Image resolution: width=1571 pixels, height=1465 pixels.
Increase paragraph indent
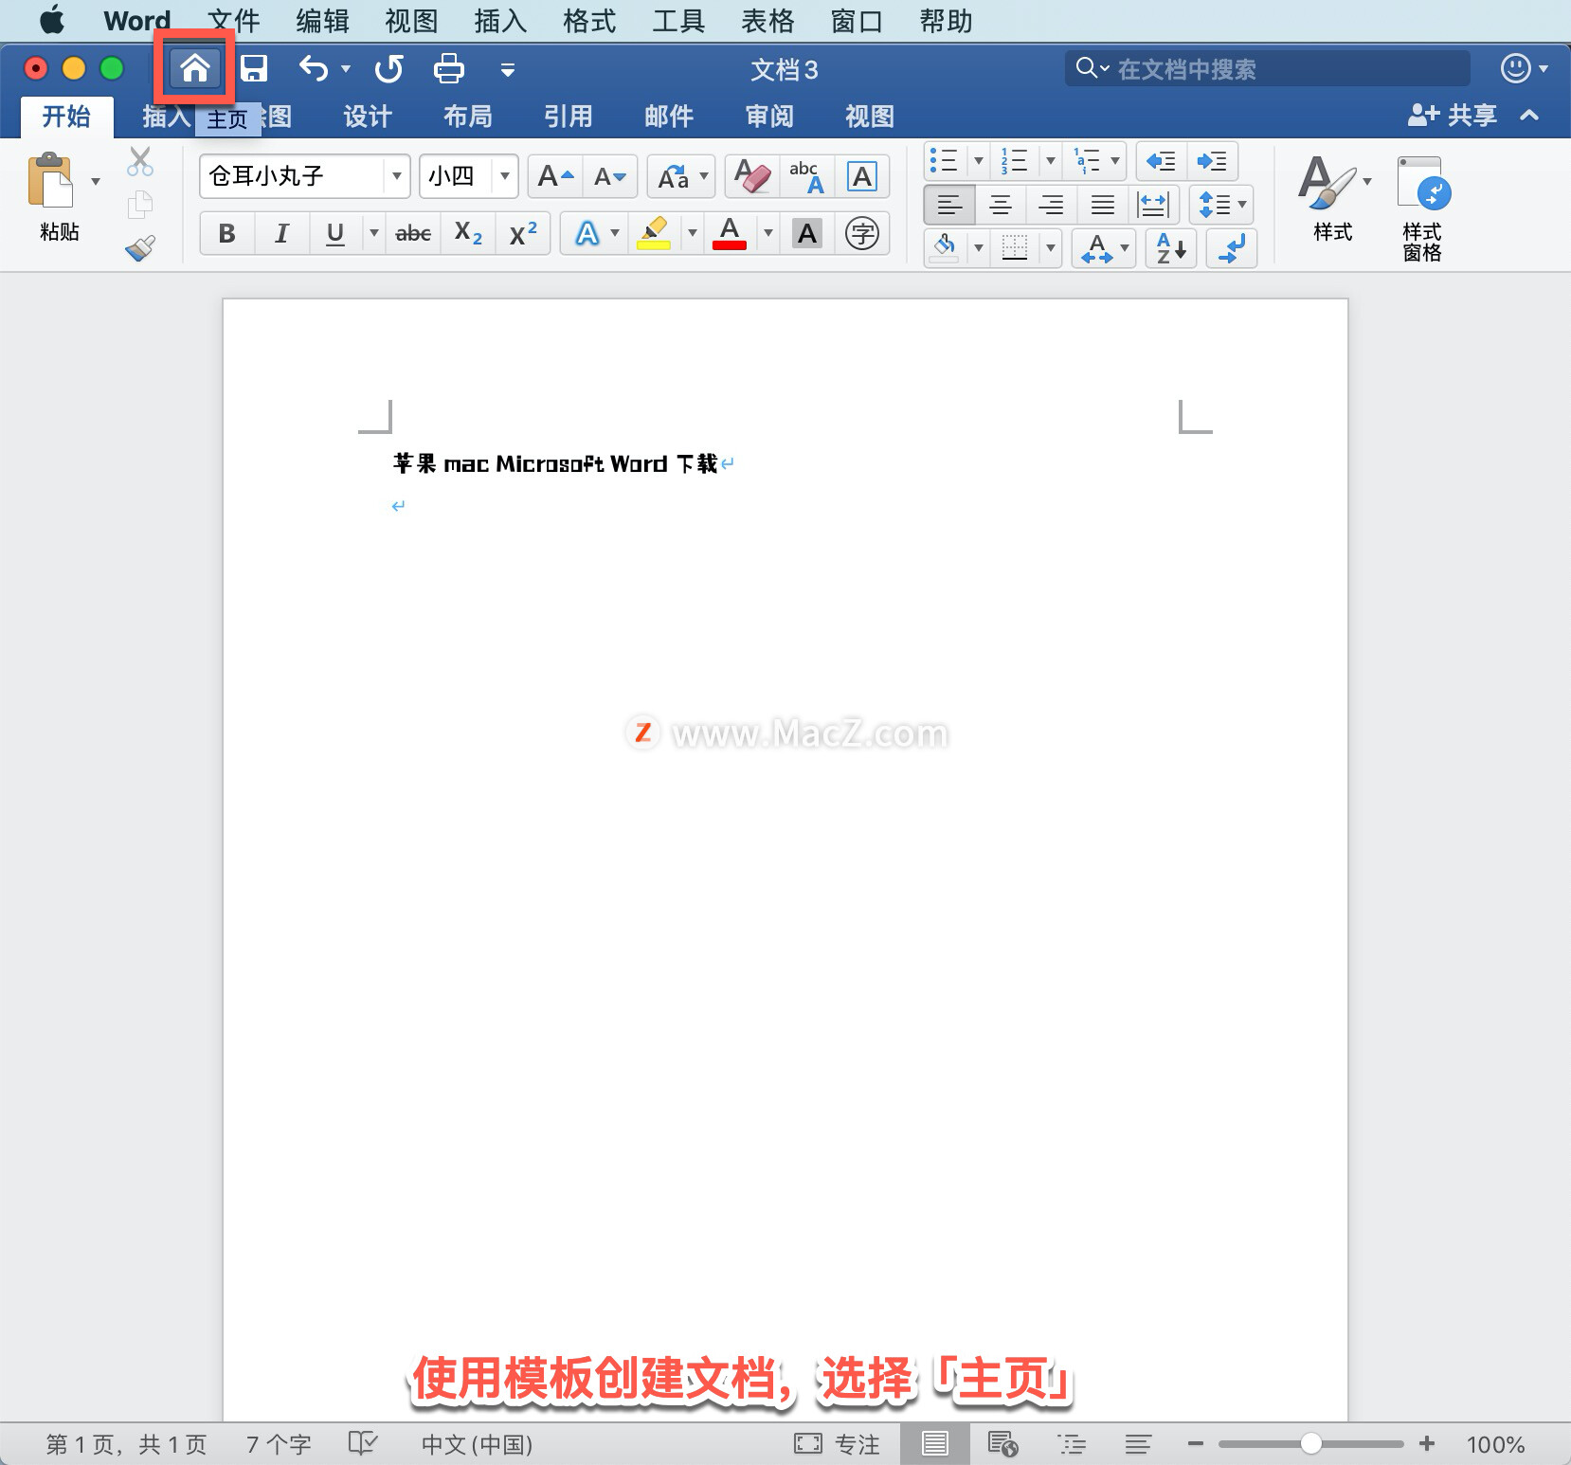pos(1212,161)
